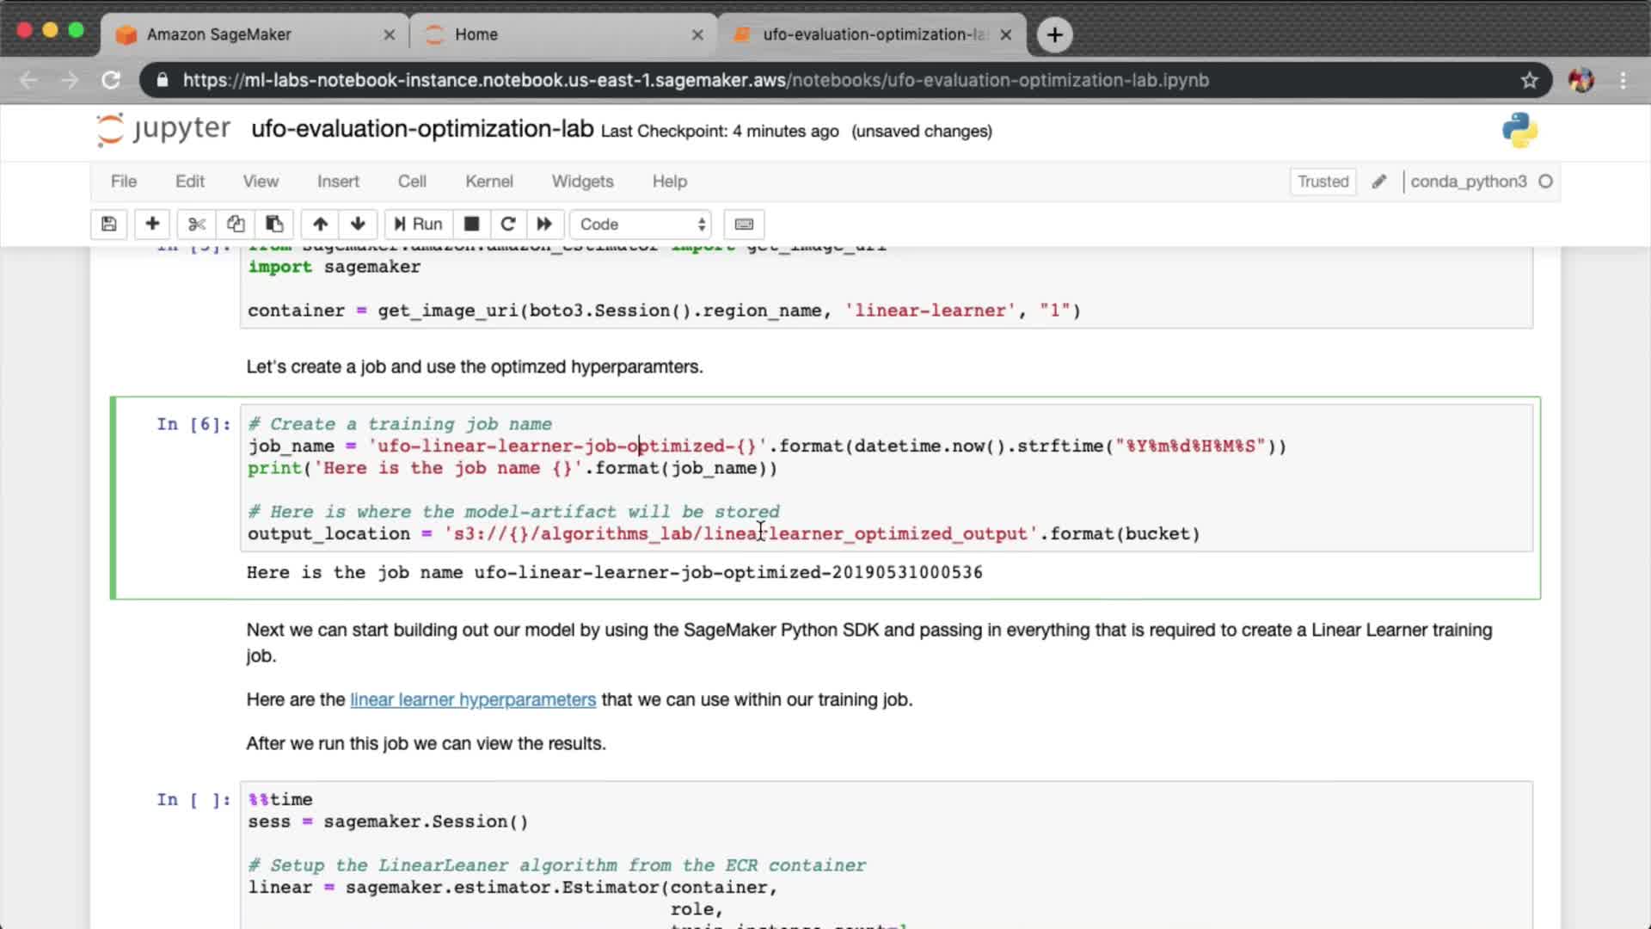Open linear learner hyperparameters link
This screenshot has width=1651, height=929.
tap(473, 699)
